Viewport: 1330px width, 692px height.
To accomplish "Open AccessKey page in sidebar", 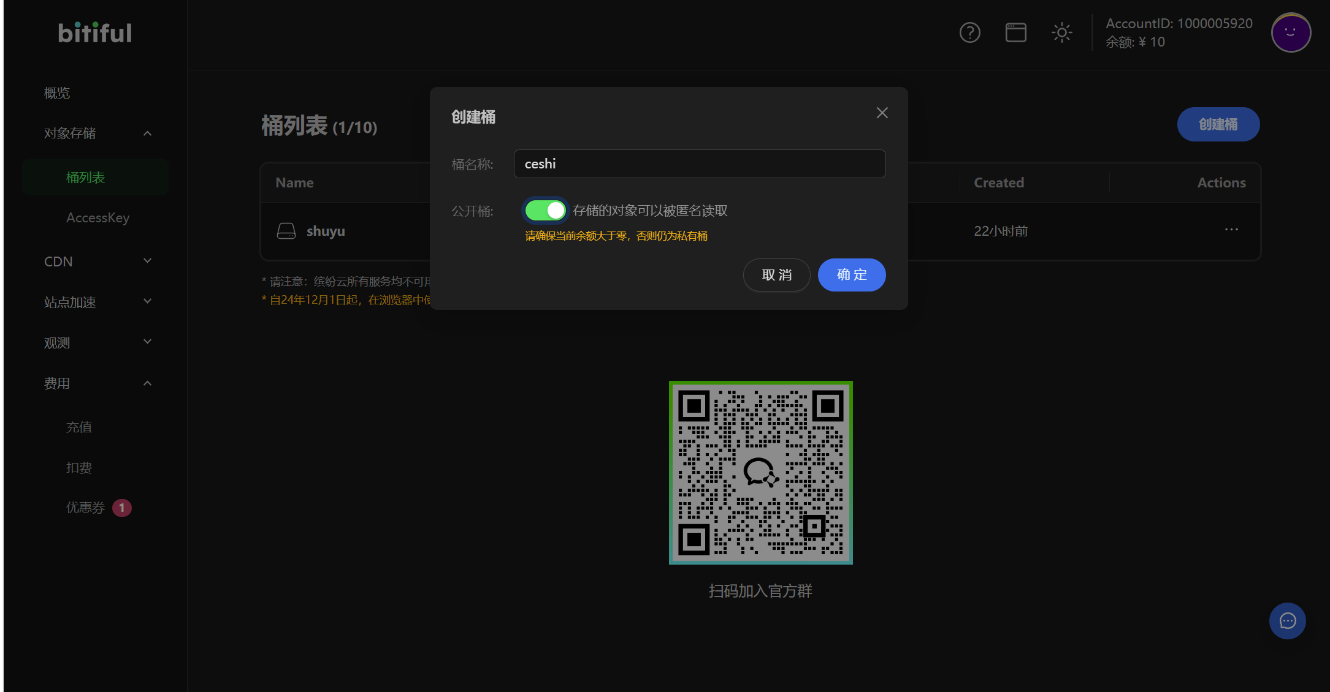I will tap(98, 218).
